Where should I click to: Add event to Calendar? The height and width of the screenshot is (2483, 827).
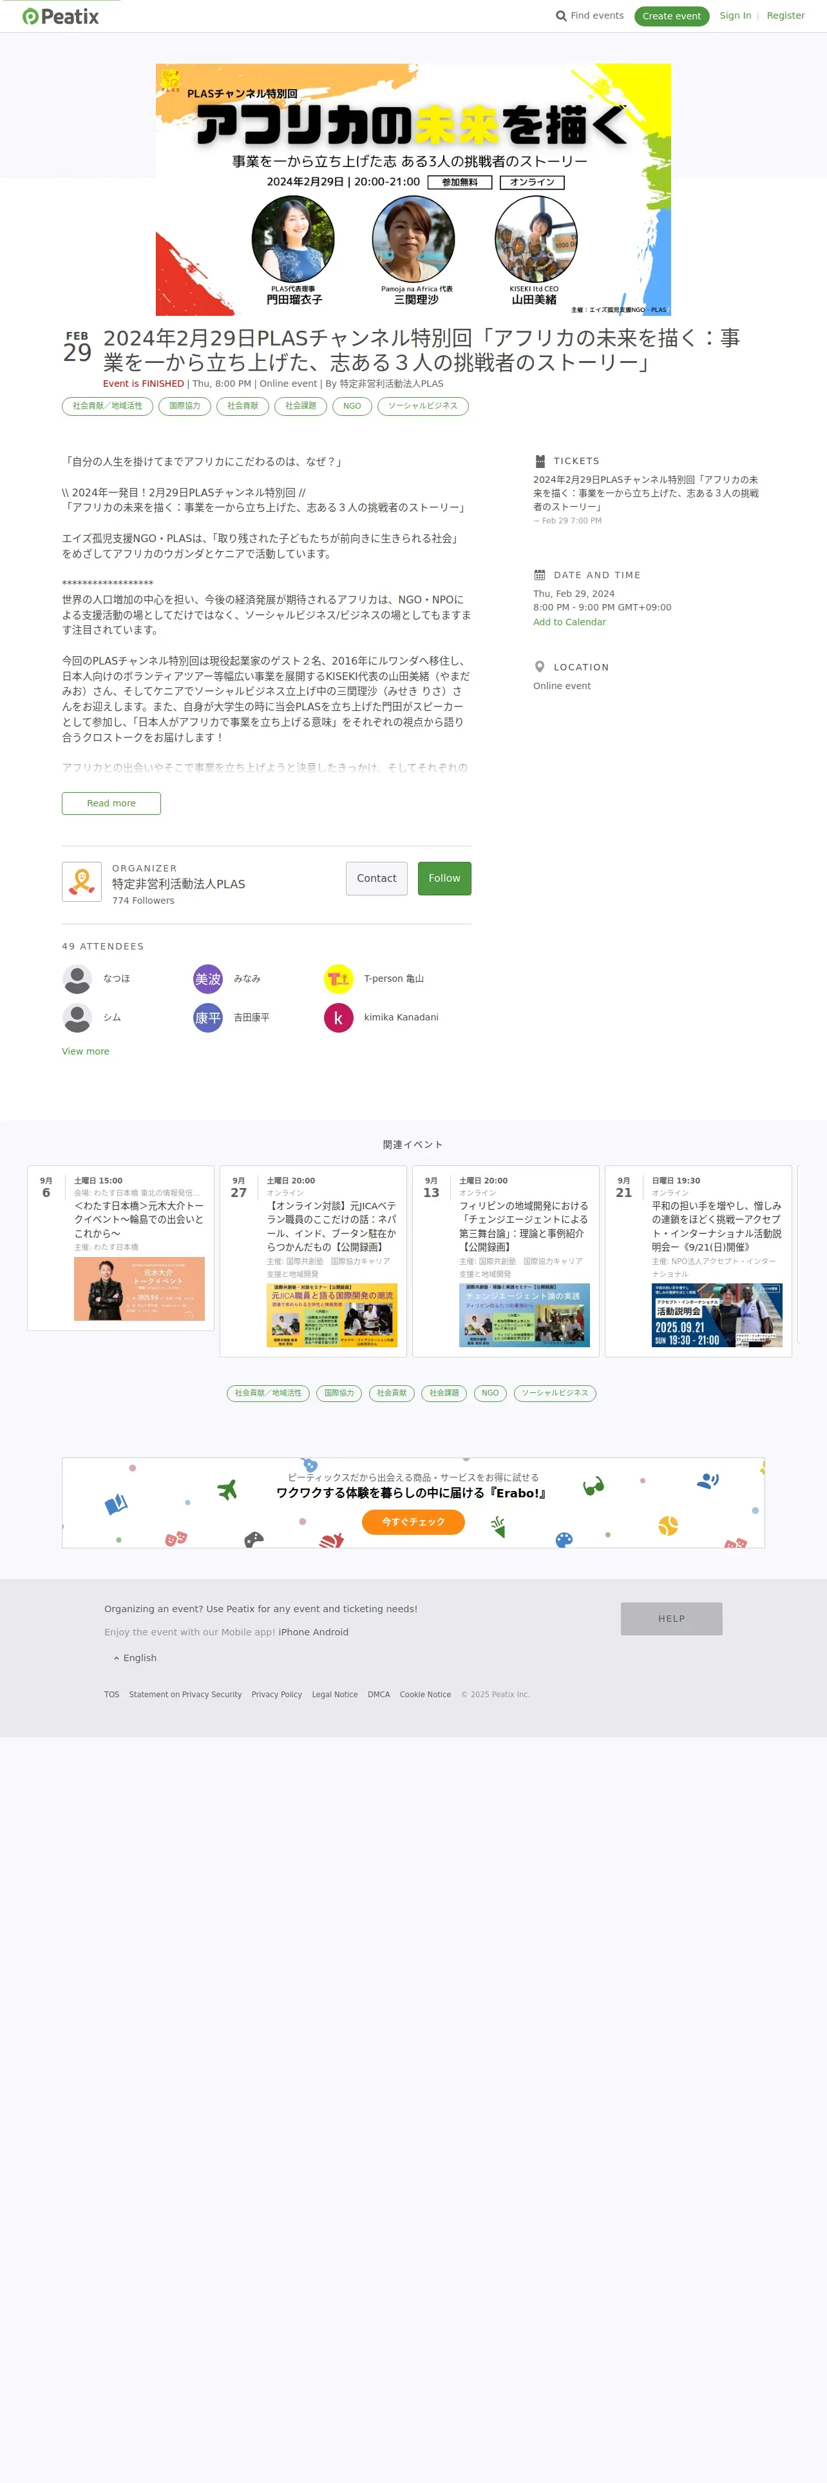point(569,623)
